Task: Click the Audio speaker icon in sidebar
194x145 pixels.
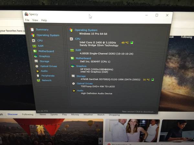Action: [38, 71]
